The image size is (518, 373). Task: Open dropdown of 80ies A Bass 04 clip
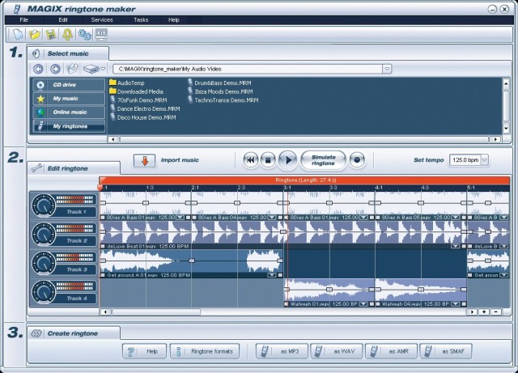tap(272, 218)
